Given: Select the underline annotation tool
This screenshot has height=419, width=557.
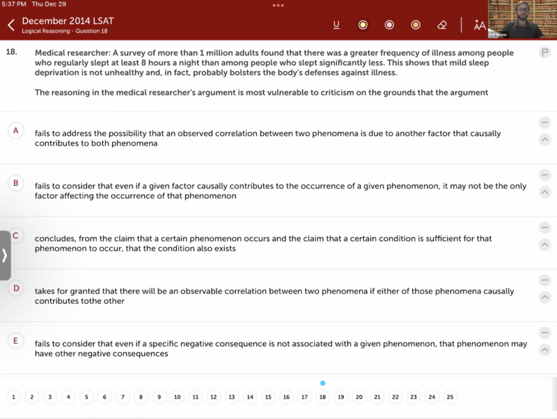Looking at the screenshot, I should pyautogui.click(x=336, y=25).
